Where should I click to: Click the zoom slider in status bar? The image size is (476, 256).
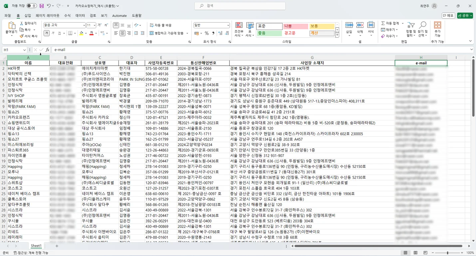click(x=447, y=253)
